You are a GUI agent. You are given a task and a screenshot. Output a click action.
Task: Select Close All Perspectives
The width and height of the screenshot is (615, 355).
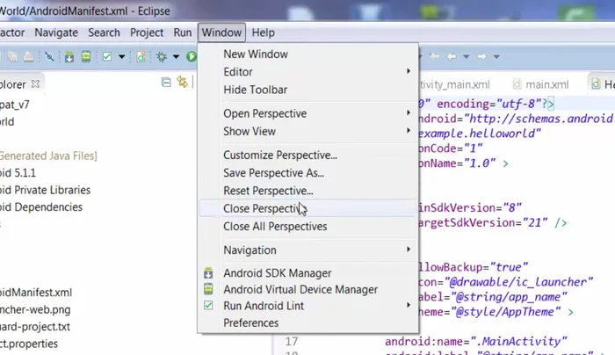pyautogui.click(x=307, y=227)
